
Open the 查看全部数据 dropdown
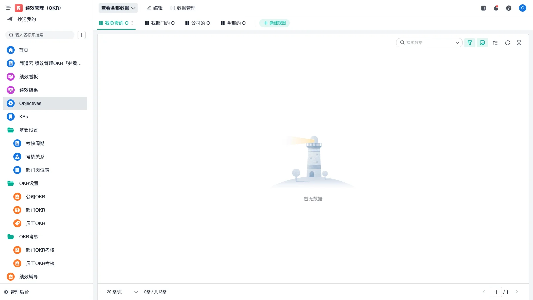click(118, 8)
